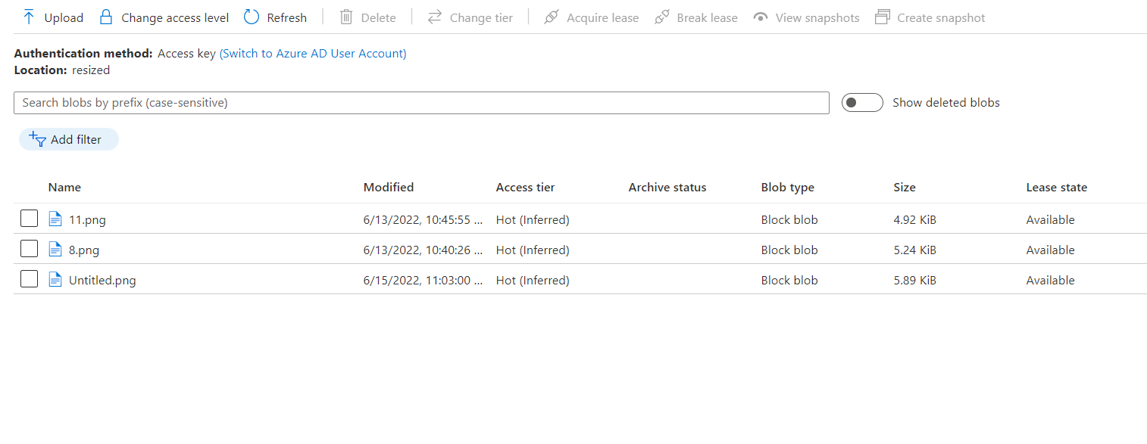Sort by Modified column header
The width and height of the screenshot is (1147, 444).
(389, 188)
